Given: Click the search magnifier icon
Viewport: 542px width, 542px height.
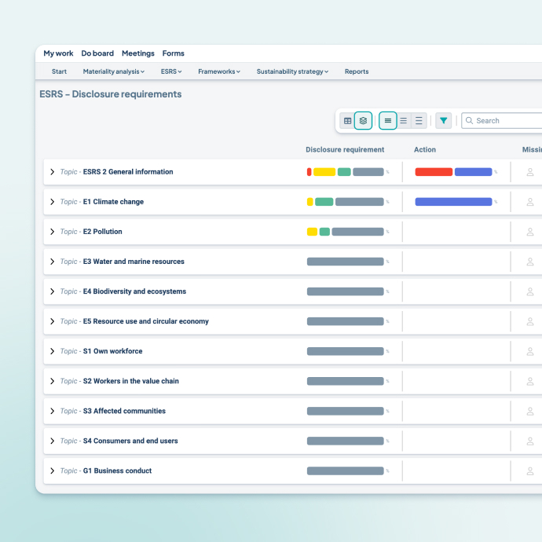Looking at the screenshot, I should click(469, 121).
